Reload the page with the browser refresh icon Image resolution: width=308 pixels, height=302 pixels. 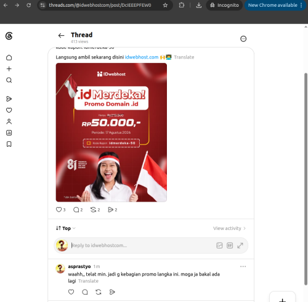click(29, 5)
